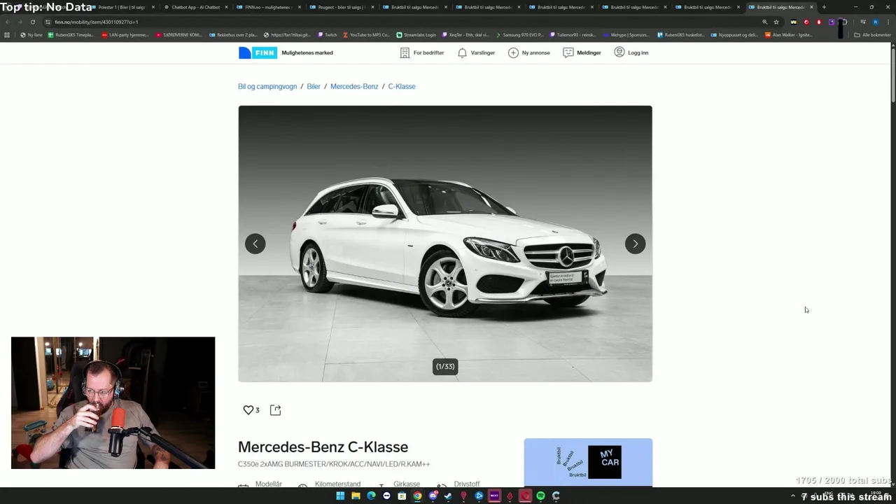Switch to FINN.no mulighetenes tab
This screenshot has height=504, width=896.
click(x=268, y=7)
